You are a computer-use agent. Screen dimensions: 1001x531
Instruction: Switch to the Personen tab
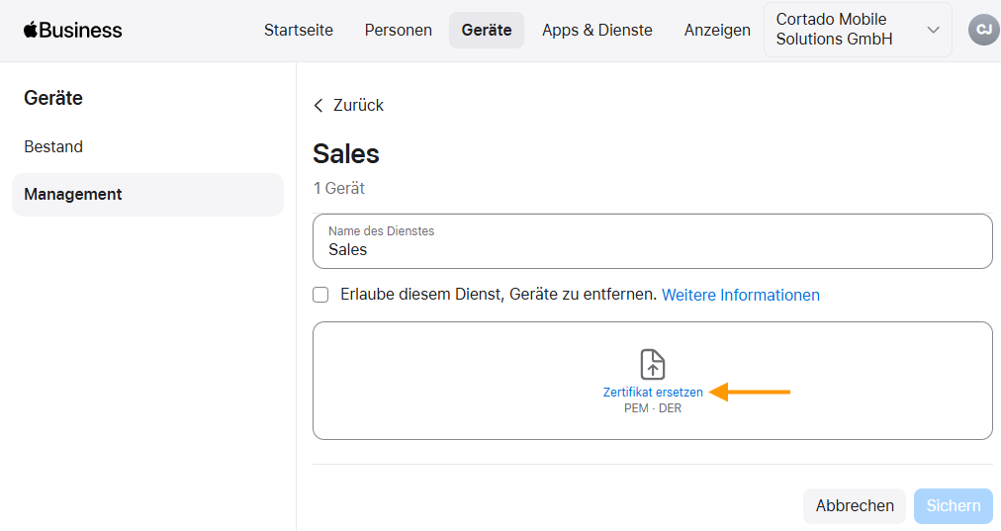pyautogui.click(x=399, y=30)
